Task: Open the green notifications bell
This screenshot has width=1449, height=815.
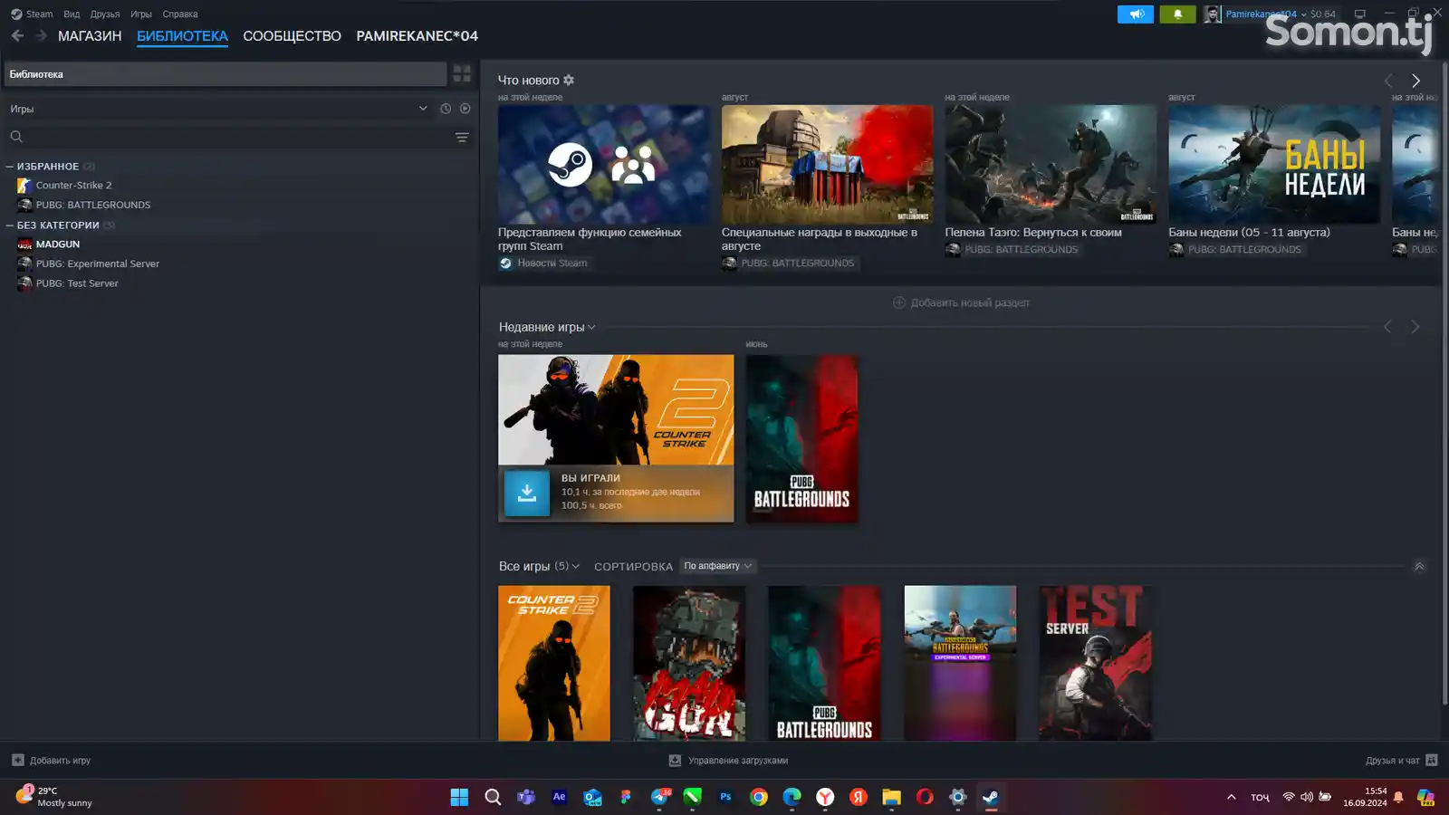Action: pos(1177,14)
